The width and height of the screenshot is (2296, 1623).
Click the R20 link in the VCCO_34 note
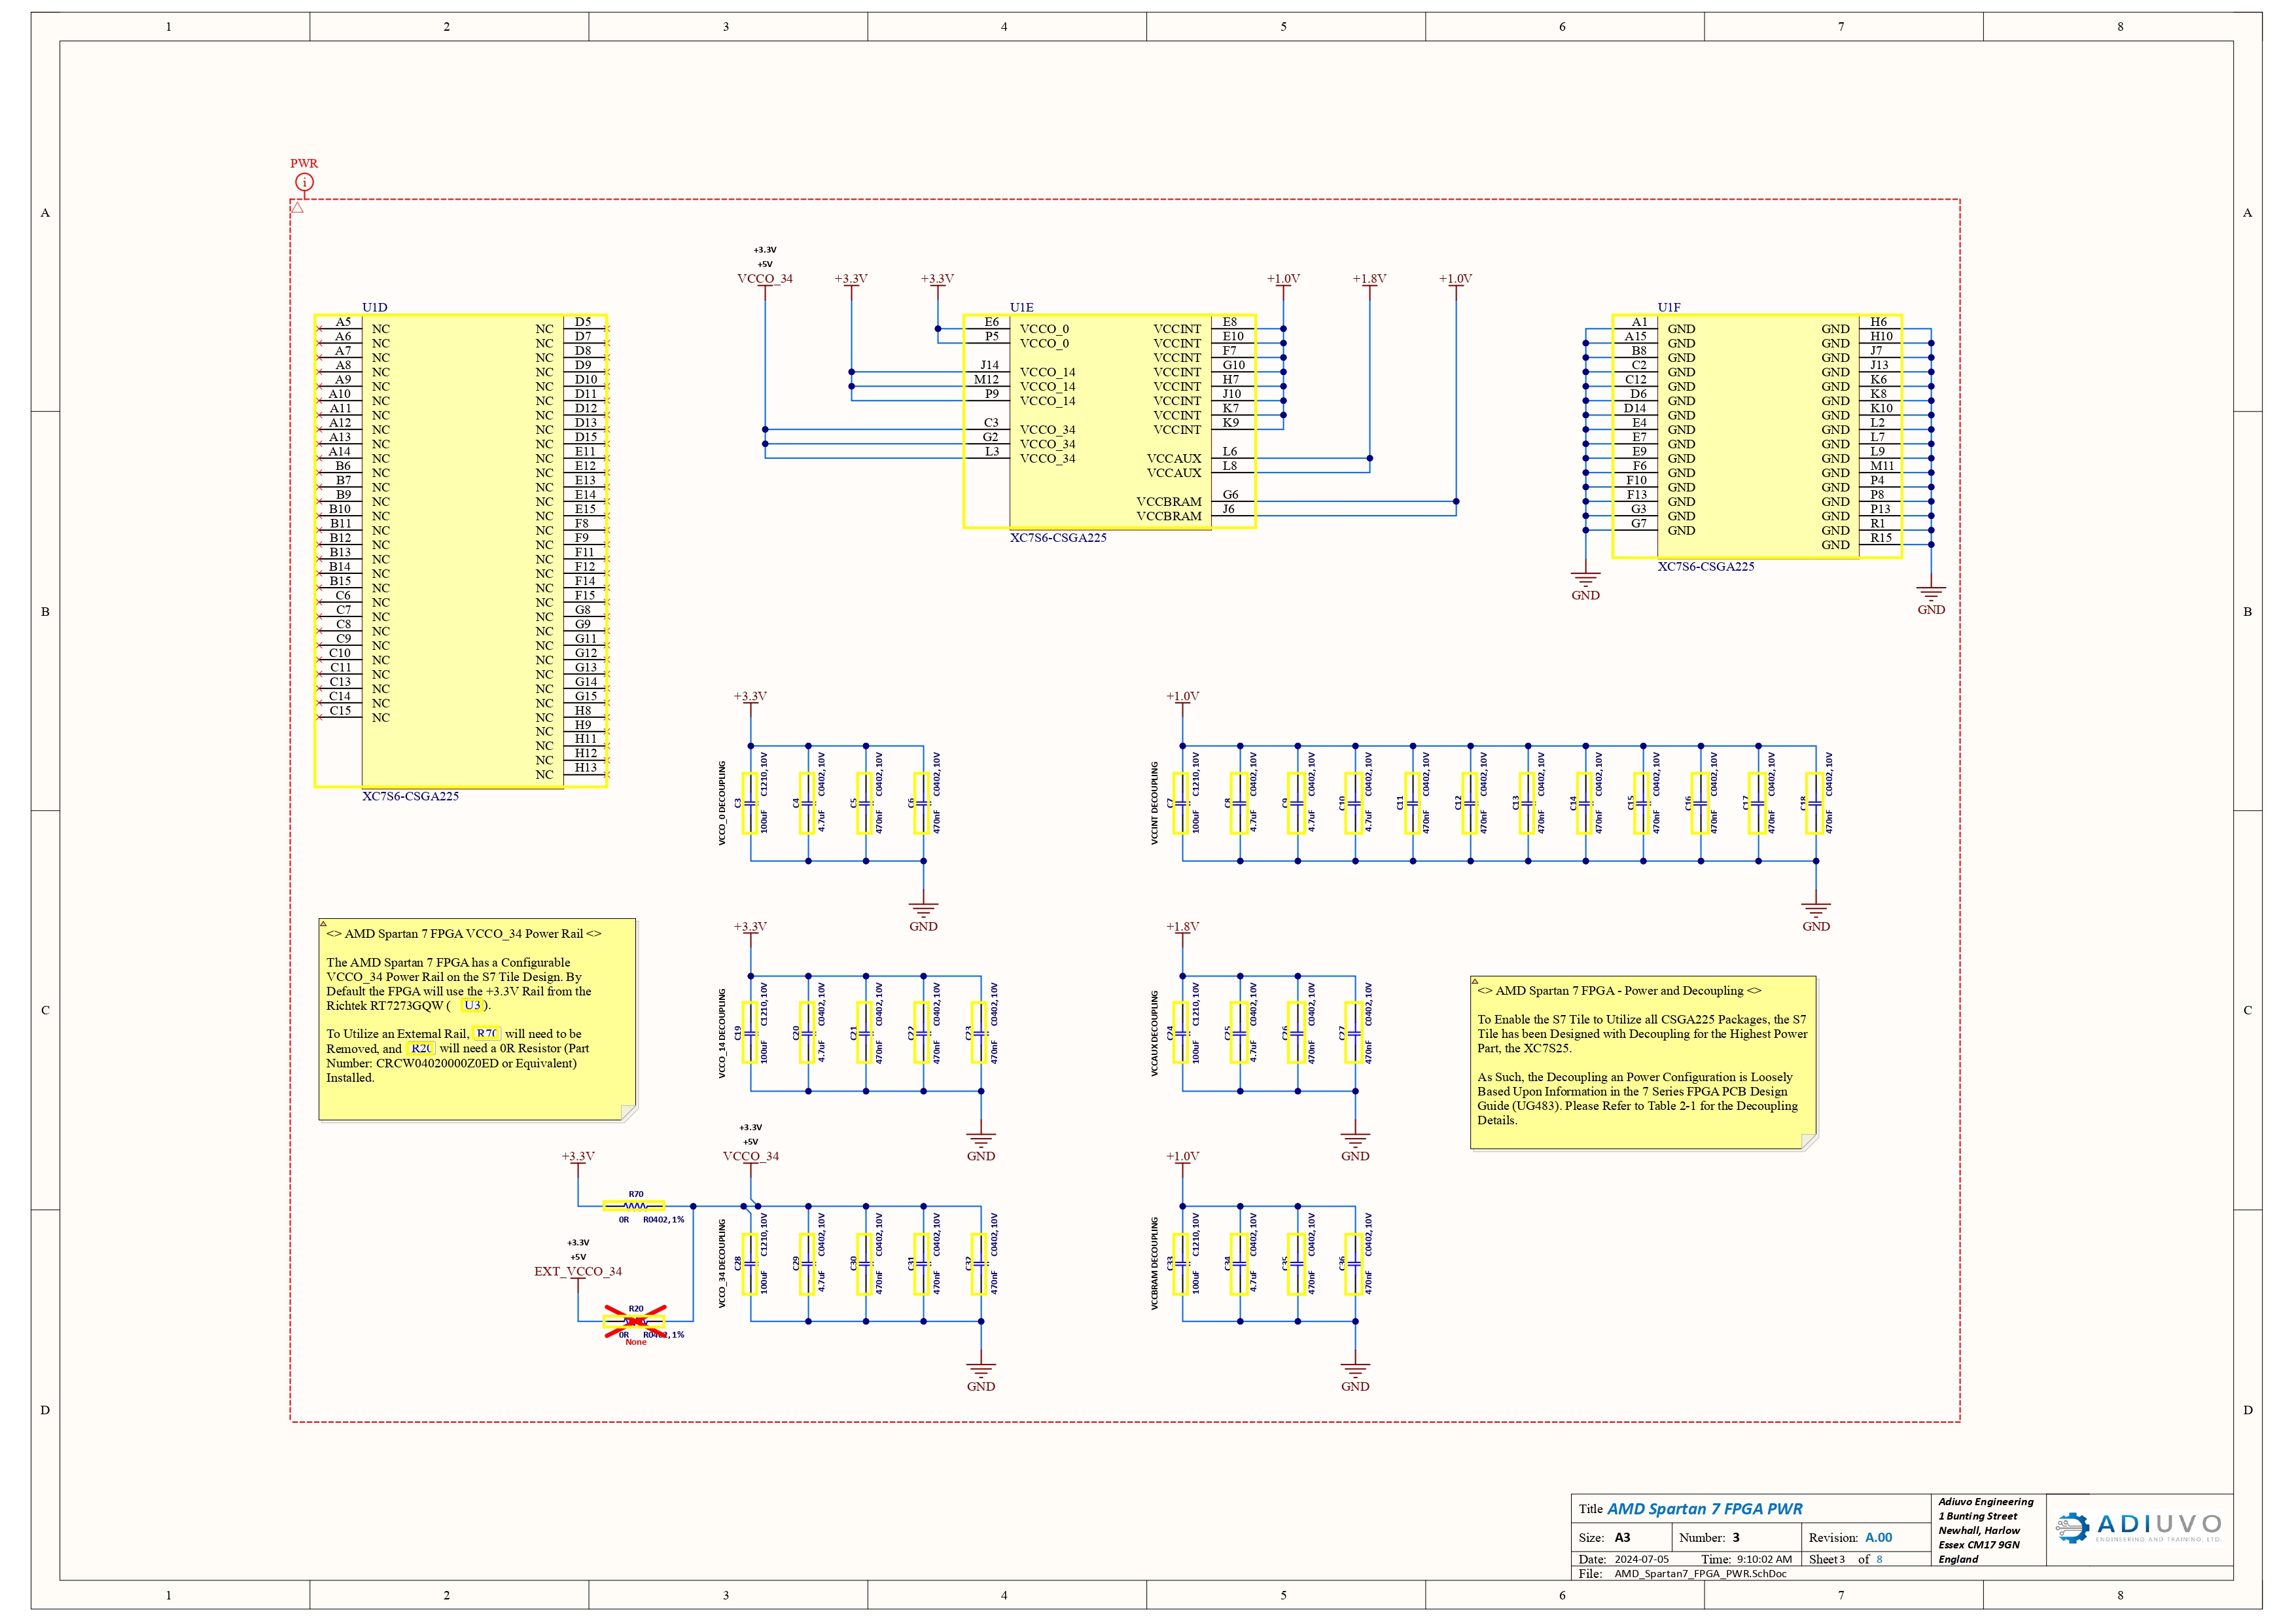(421, 1048)
